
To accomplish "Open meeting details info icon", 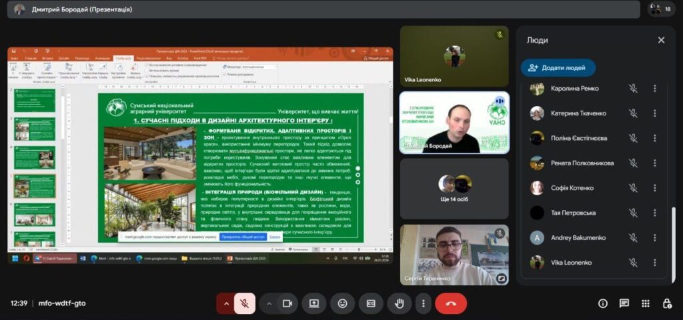I will click(x=603, y=303).
